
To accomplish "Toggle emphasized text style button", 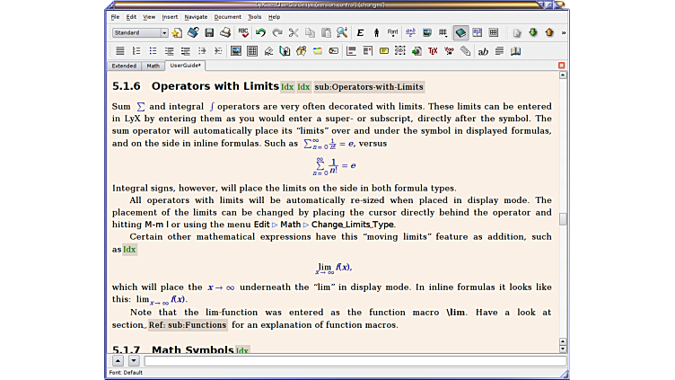I will (x=360, y=32).
